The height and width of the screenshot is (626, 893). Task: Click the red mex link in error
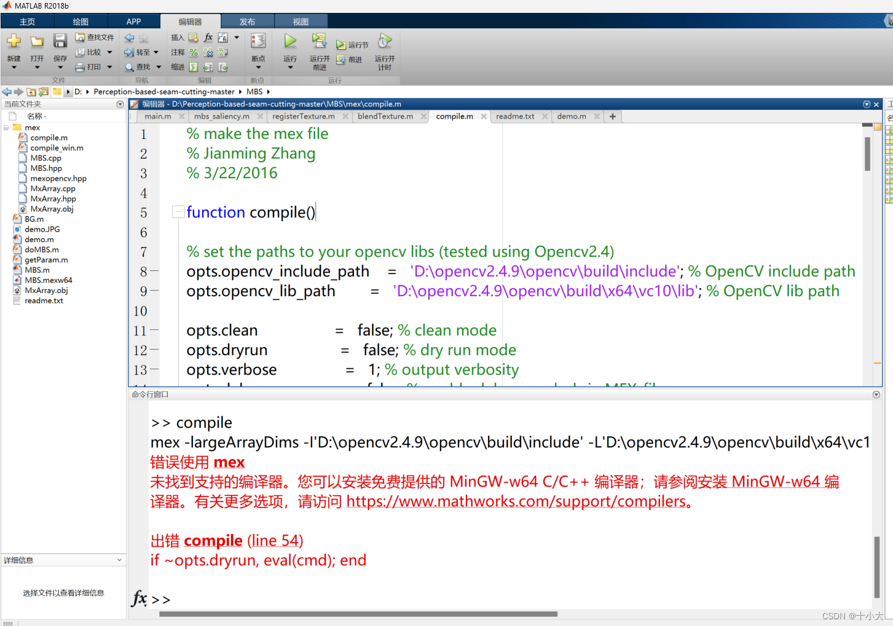(x=229, y=462)
